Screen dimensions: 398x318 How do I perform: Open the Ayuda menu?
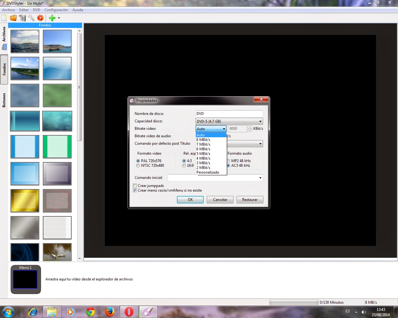click(78, 10)
